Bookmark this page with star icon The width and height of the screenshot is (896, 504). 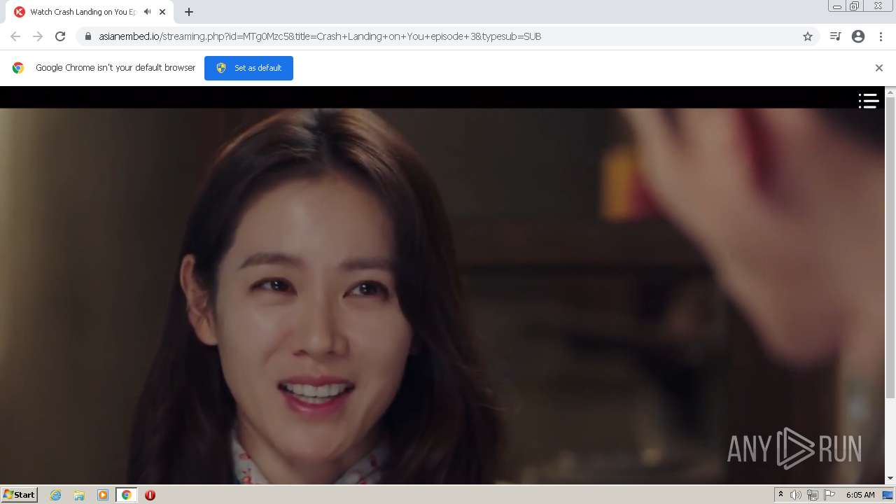[808, 36]
